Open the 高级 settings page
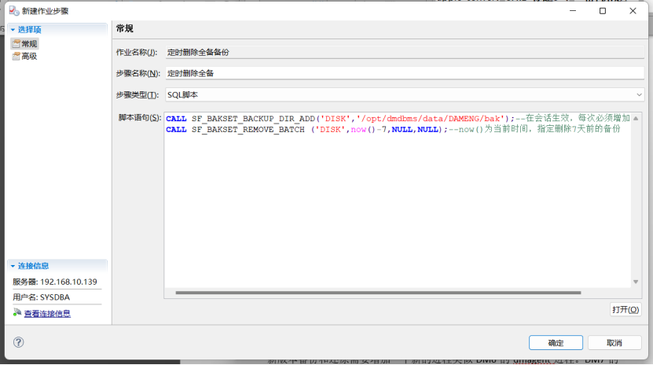Image resolution: width=653 pixels, height=365 pixels. [x=29, y=56]
